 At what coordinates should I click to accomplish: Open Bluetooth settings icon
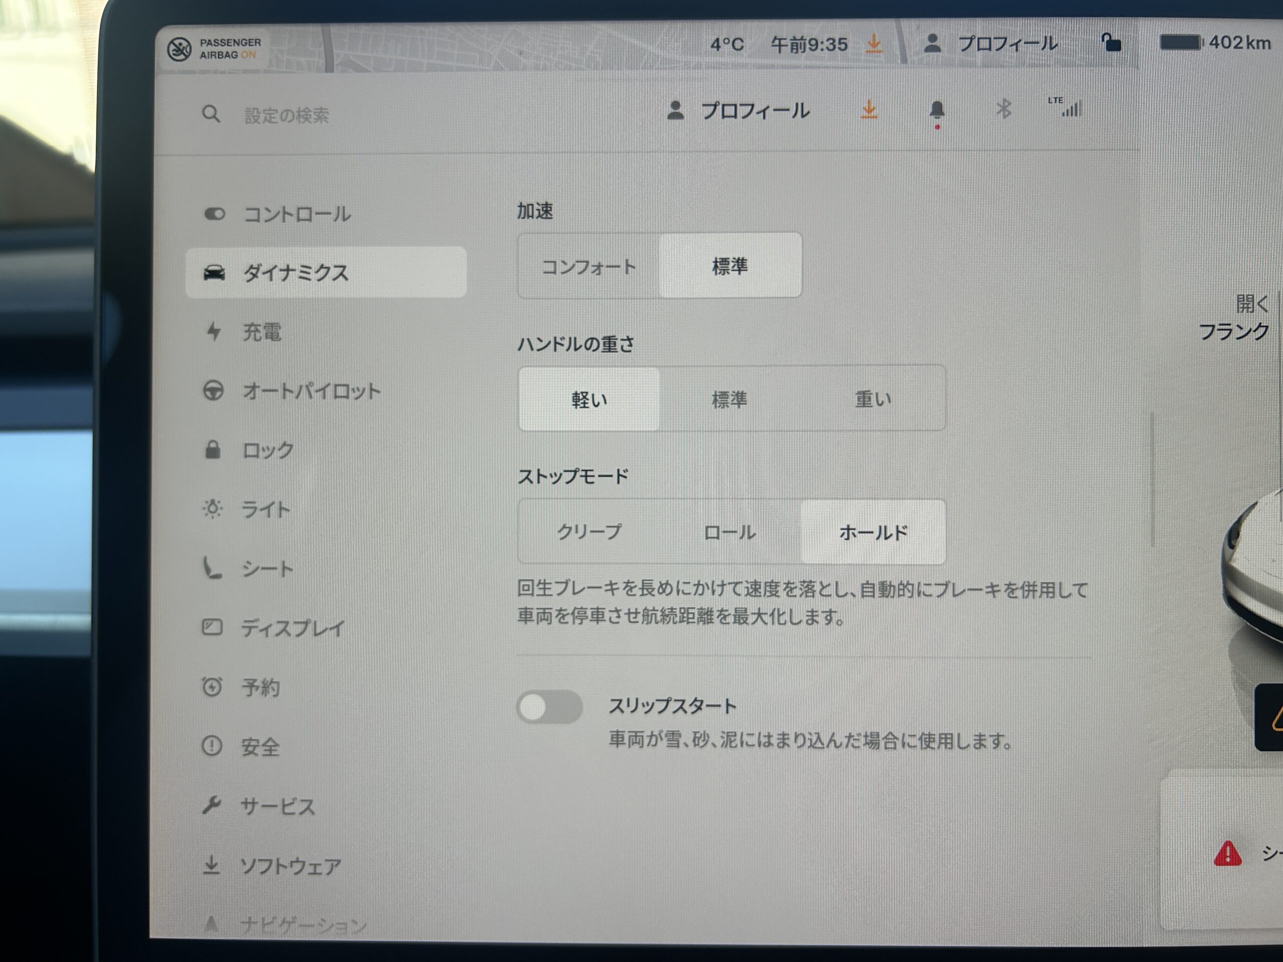1003,108
